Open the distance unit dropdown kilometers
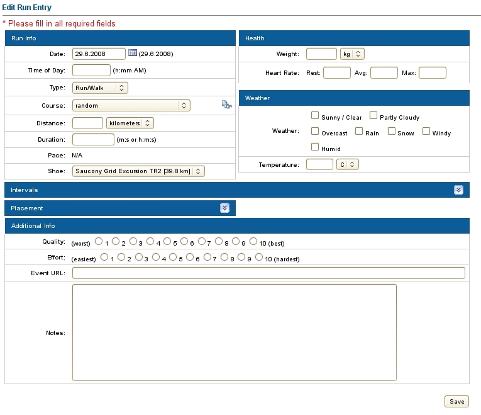This screenshot has width=481, height=415. click(130, 123)
